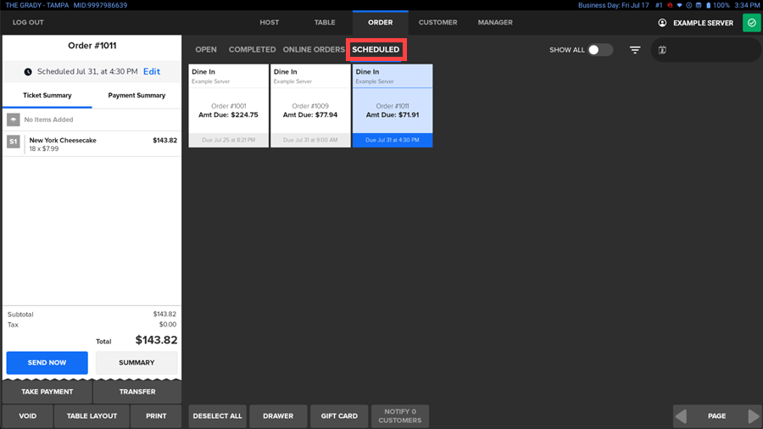Click Edit next to scheduled time
The image size is (763, 429).
(x=152, y=71)
